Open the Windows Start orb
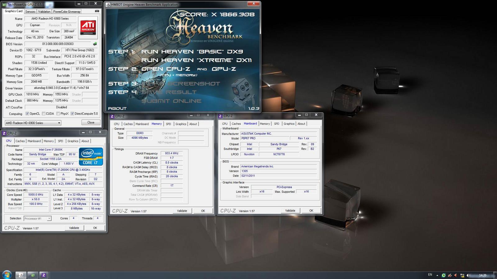The height and width of the screenshot is (279, 497). tap(7, 275)
